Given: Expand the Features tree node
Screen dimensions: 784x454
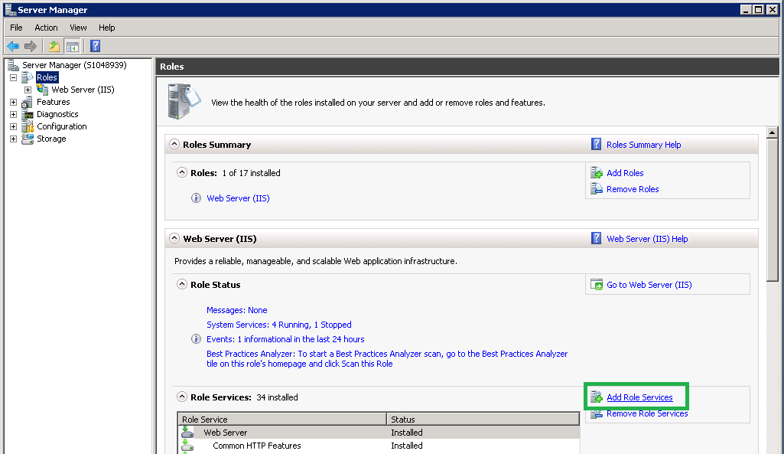Looking at the screenshot, I should [14, 102].
